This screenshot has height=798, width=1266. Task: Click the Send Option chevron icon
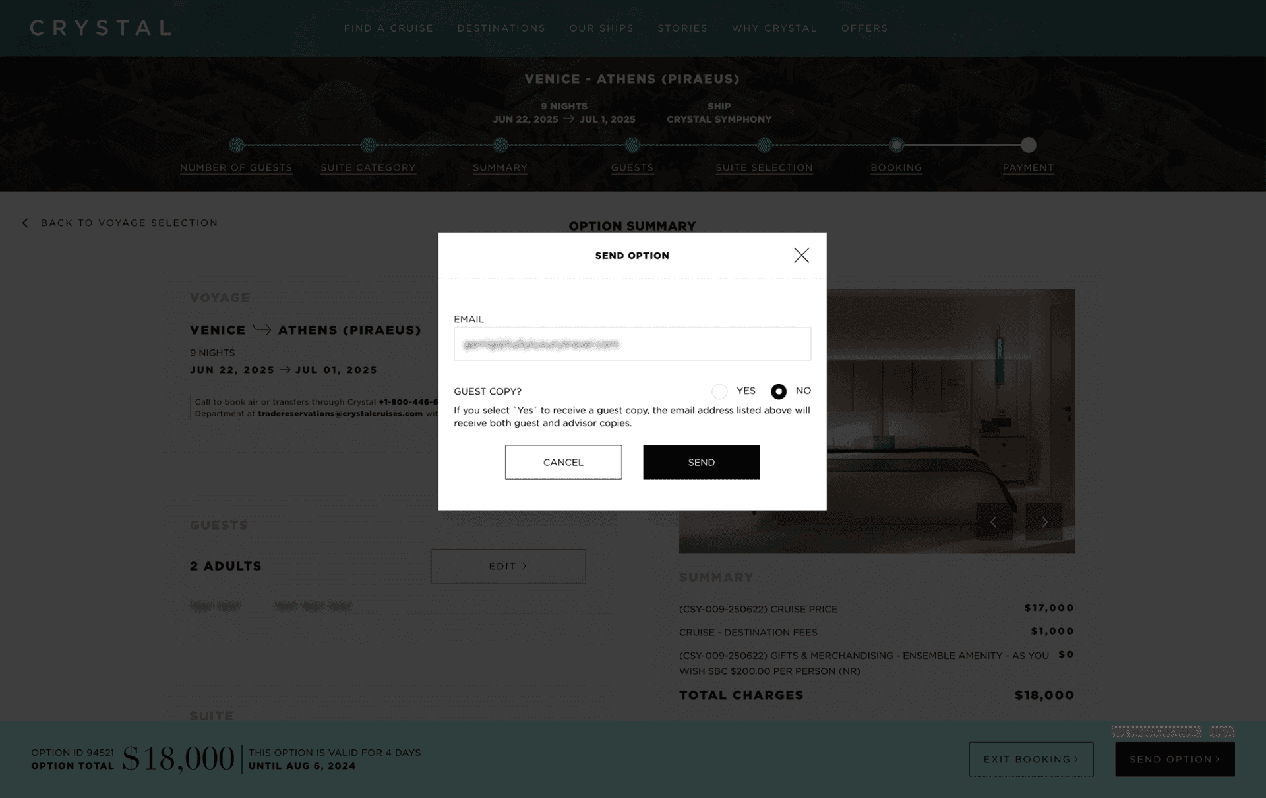pyautogui.click(x=1219, y=758)
